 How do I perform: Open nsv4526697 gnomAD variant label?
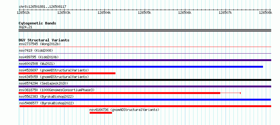click(x=54, y=70)
